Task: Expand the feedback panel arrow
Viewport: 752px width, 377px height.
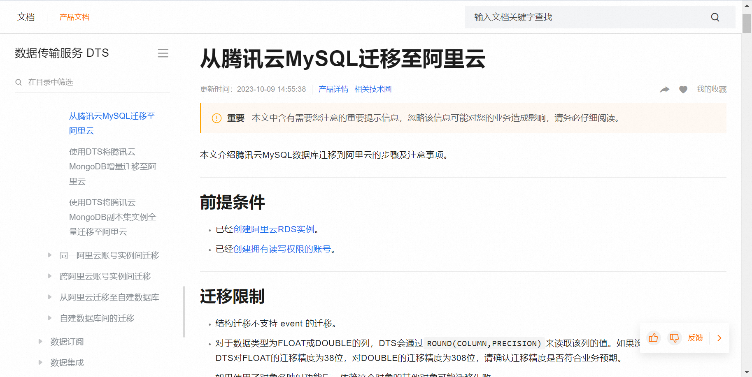Action: click(719, 338)
